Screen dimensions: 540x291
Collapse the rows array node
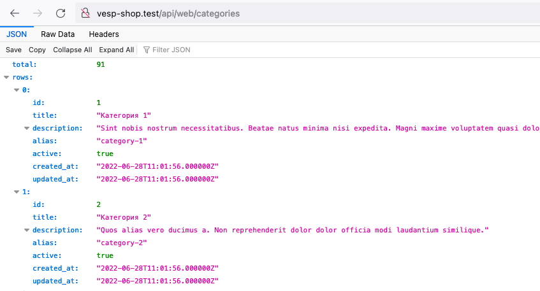tap(6, 77)
